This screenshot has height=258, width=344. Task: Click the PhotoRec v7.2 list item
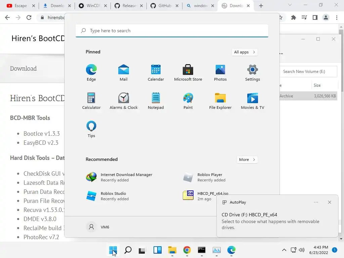[x=41, y=237]
